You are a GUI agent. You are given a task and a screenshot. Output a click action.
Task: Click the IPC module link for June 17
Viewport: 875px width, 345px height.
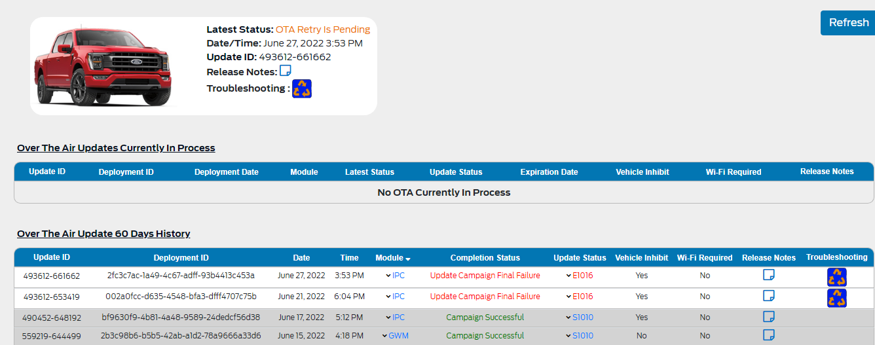[x=398, y=318]
